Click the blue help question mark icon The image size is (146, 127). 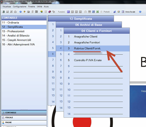[x=21, y=12]
